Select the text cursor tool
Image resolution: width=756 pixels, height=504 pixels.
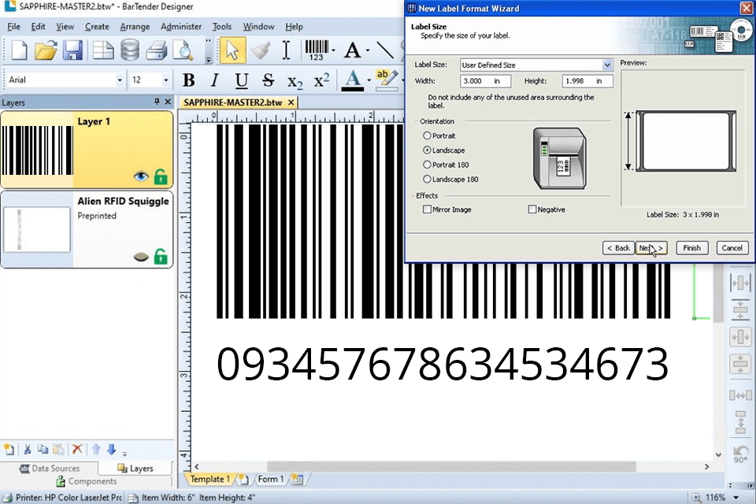pyautogui.click(x=287, y=50)
